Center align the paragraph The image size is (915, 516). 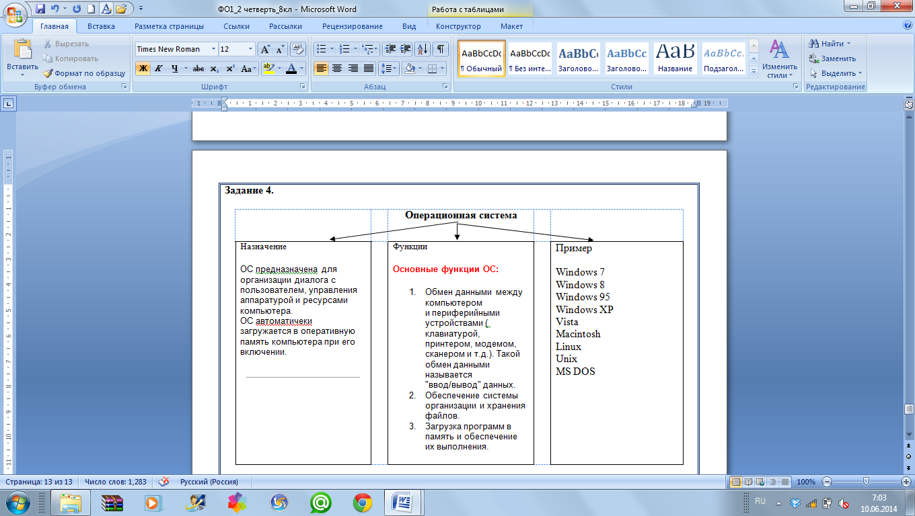(x=337, y=69)
